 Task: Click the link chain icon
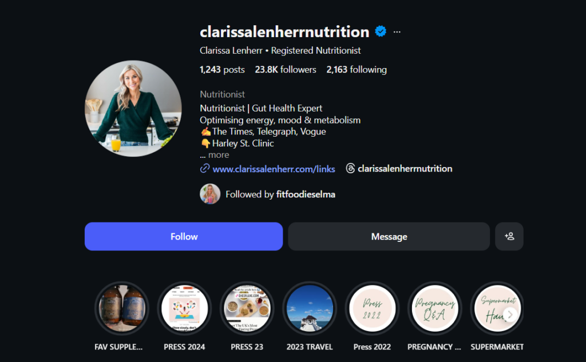click(204, 169)
